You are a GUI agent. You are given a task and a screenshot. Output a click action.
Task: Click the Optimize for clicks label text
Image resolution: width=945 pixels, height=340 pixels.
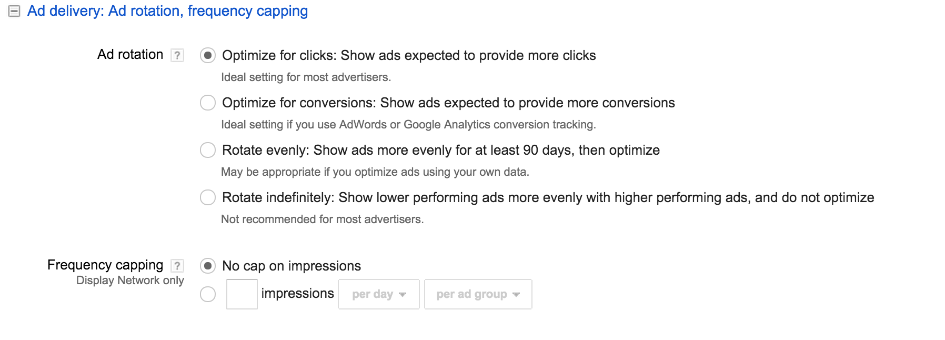pos(409,55)
